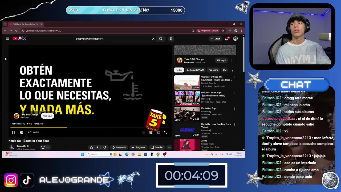Image resolution: width=341 pixels, height=192 pixels.
Task: Open options menu for Love Bombing video
Action: [x=235, y=125]
